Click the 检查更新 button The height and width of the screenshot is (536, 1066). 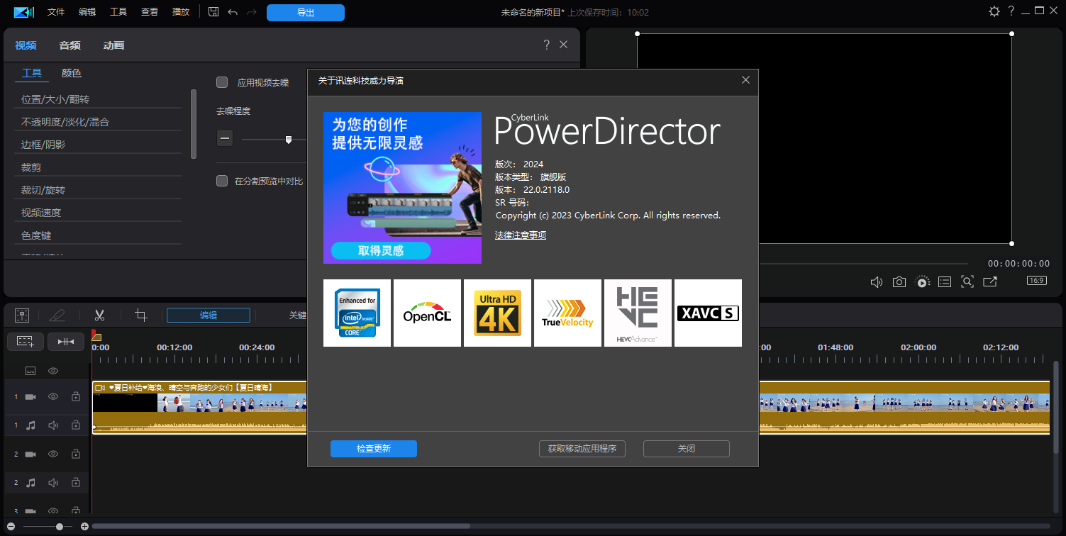click(x=374, y=449)
